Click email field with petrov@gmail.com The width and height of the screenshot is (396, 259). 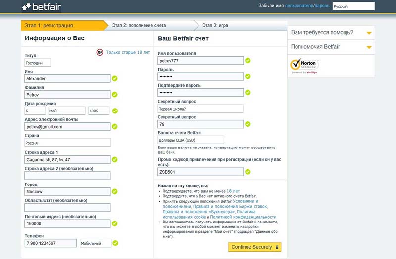click(x=67, y=127)
